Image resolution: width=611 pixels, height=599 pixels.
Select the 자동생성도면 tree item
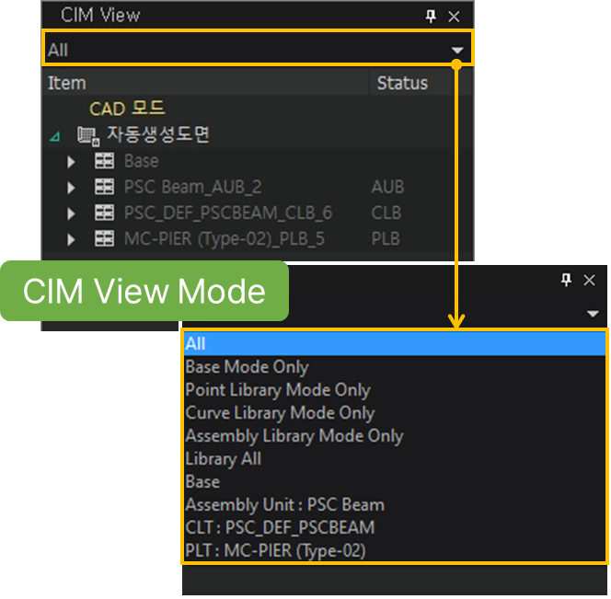[x=158, y=134]
